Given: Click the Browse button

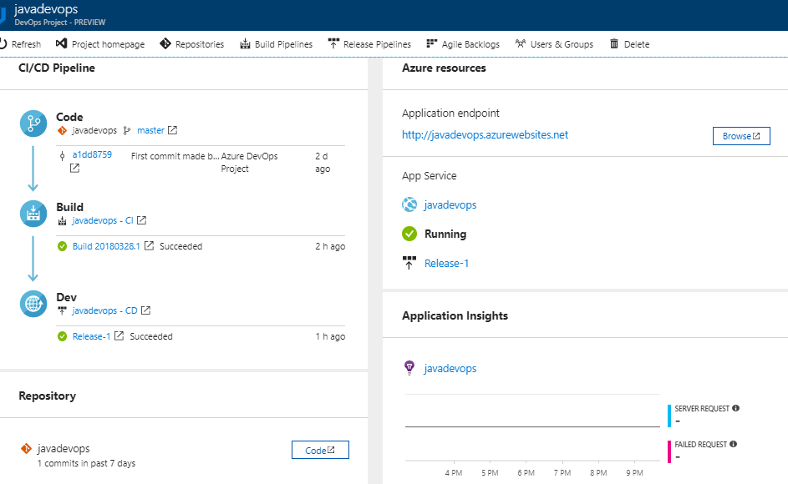Looking at the screenshot, I should point(741,136).
